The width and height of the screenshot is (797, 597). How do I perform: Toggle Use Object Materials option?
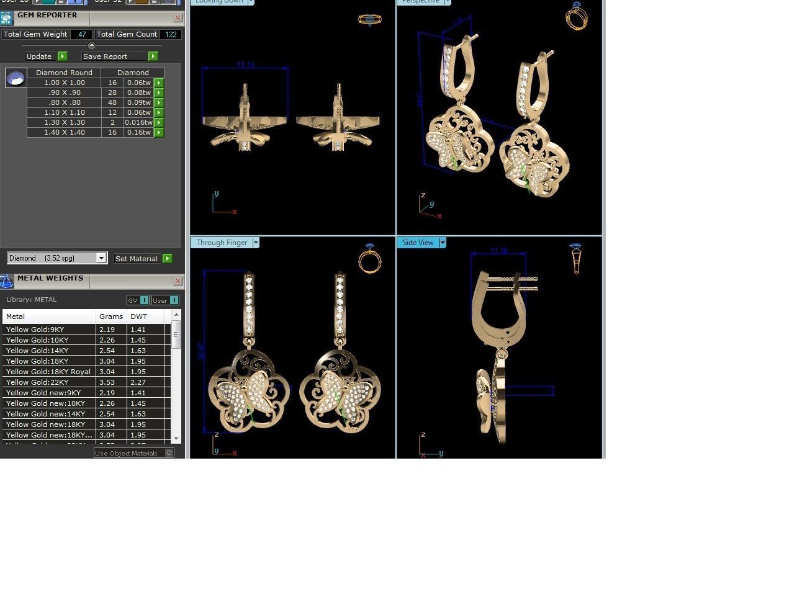(169, 453)
